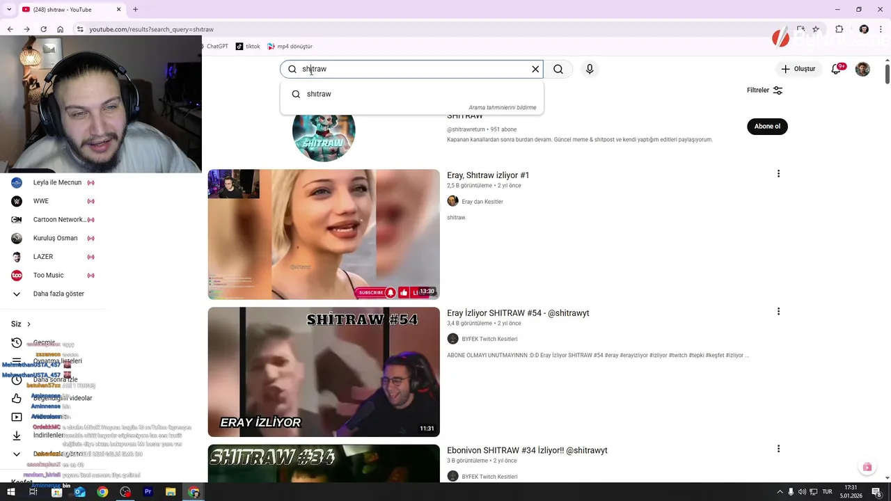Open the WWE subscription channel
The image size is (891, 501).
[x=53, y=201]
